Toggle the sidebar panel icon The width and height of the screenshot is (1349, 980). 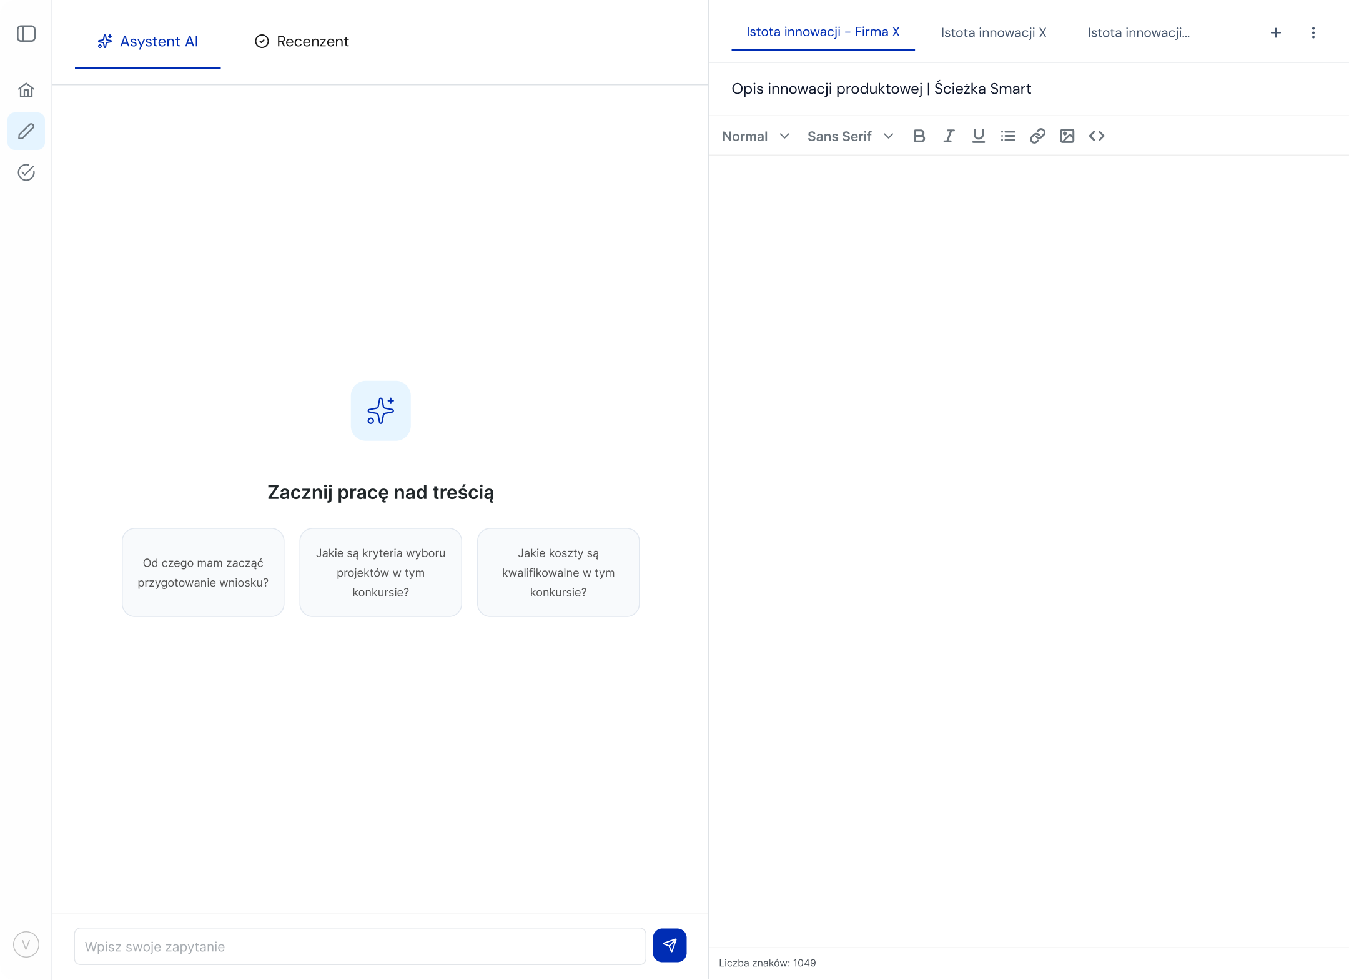click(26, 34)
